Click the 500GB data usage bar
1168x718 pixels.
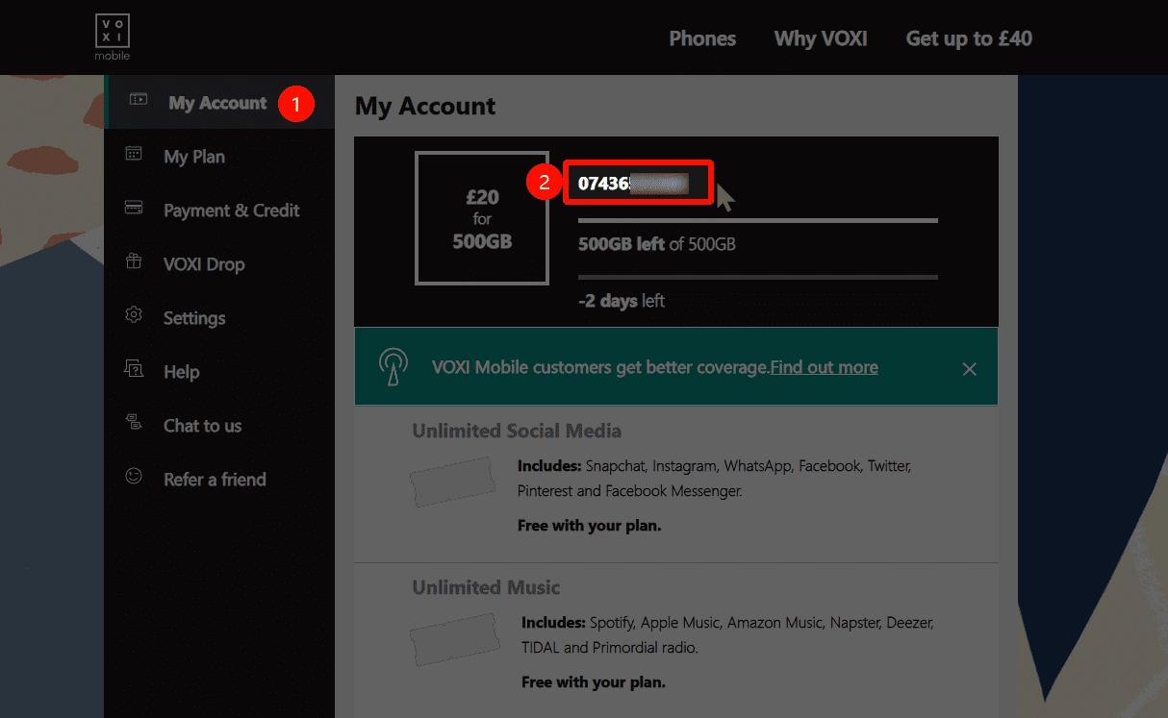757,221
